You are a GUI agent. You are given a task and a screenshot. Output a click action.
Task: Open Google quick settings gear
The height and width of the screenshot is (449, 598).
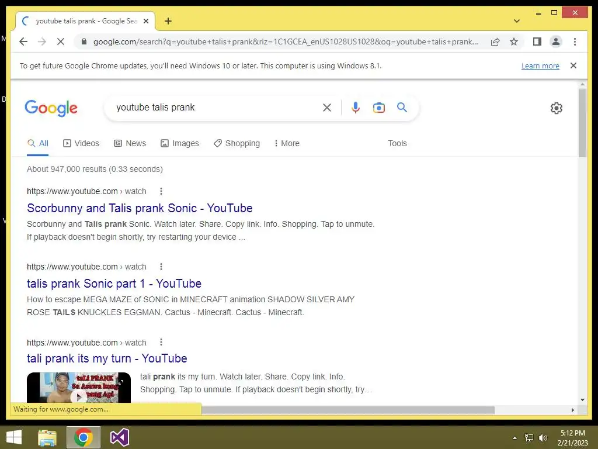click(557, 108)
